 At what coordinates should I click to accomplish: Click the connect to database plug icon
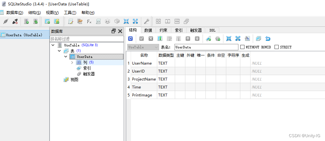(x=5, y=22)
